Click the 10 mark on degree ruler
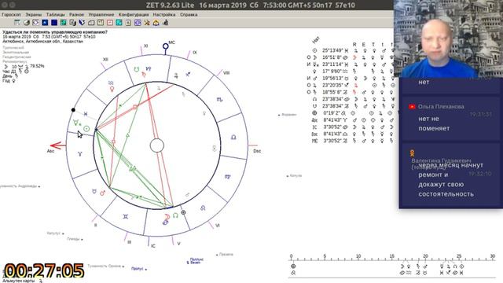Screen dimensions: 503x283 point(358,256)
